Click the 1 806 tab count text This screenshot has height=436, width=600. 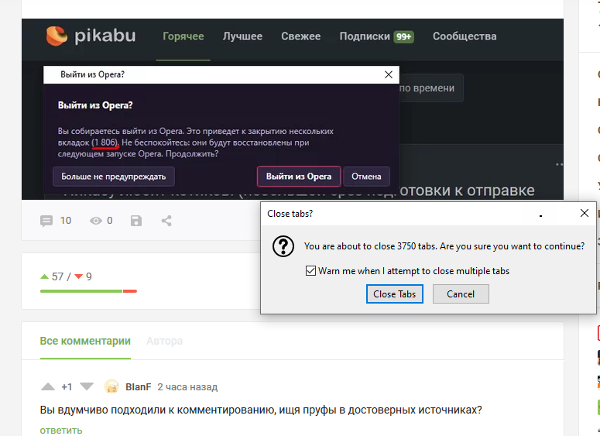[105, 142]
